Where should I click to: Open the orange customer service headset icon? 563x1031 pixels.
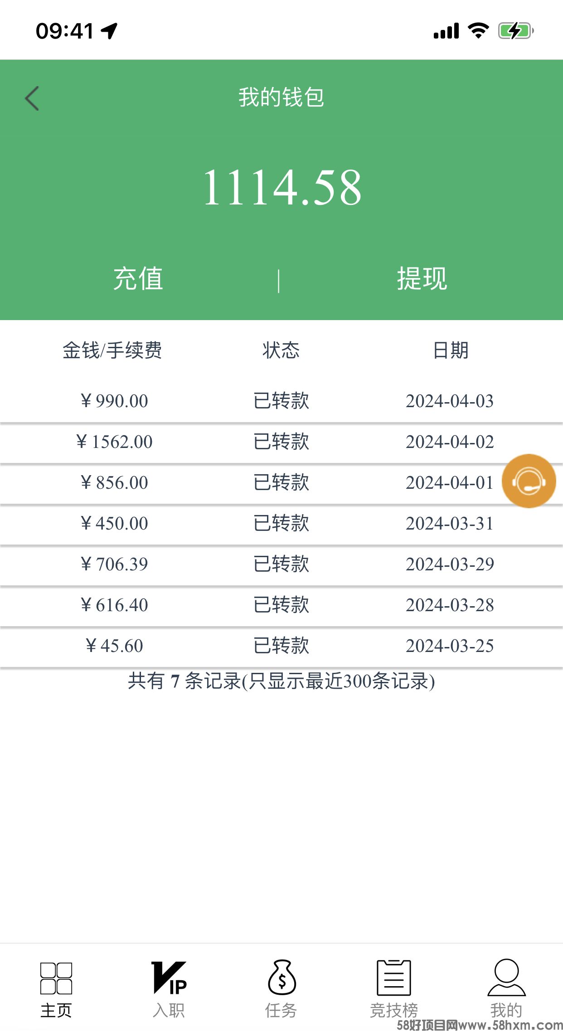(x=529, y=481)
